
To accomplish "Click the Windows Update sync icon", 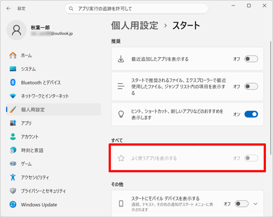I will pos(13,204).
